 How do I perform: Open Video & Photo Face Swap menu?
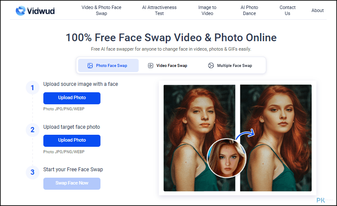[x=101, y=10]
